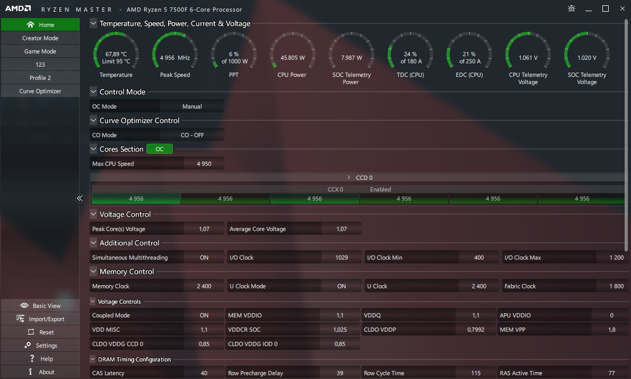The height and width of the screenshot is (379, 631).
Task: Collapse Temperature, Speed, Power section
Action: click(x=93, y=23)
